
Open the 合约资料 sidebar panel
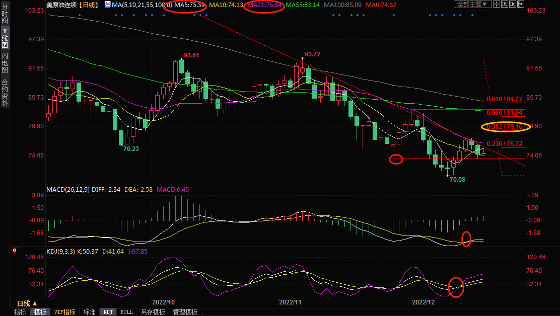(5, 93)
